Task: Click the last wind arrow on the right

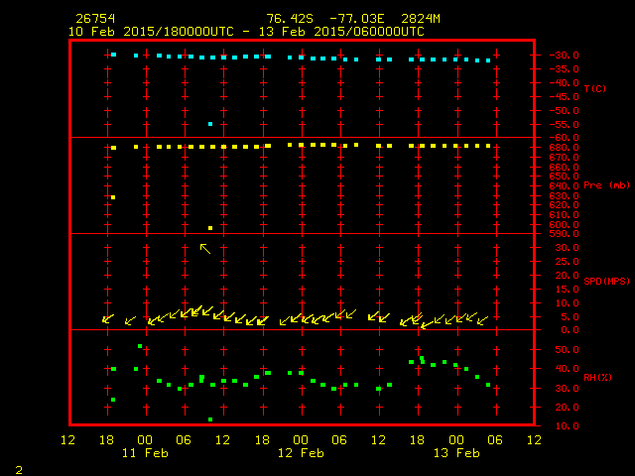Action: tap(482, 320)
